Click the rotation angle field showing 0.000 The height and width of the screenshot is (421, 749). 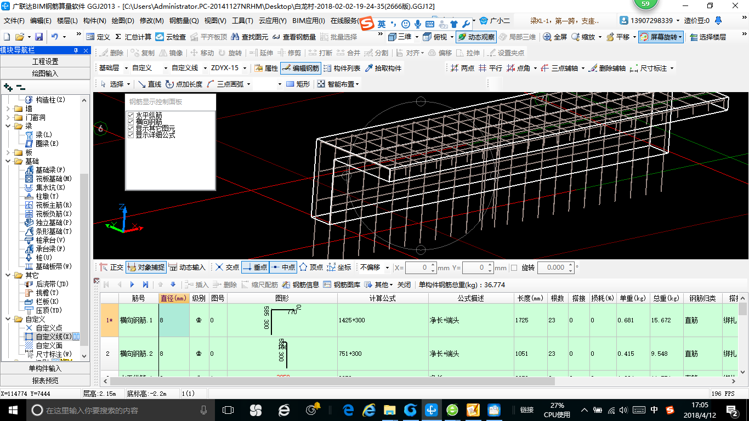tap(555, 268)
